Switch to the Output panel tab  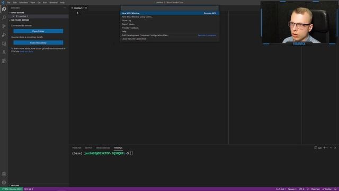pyautogui.click(x=88, y=148)
